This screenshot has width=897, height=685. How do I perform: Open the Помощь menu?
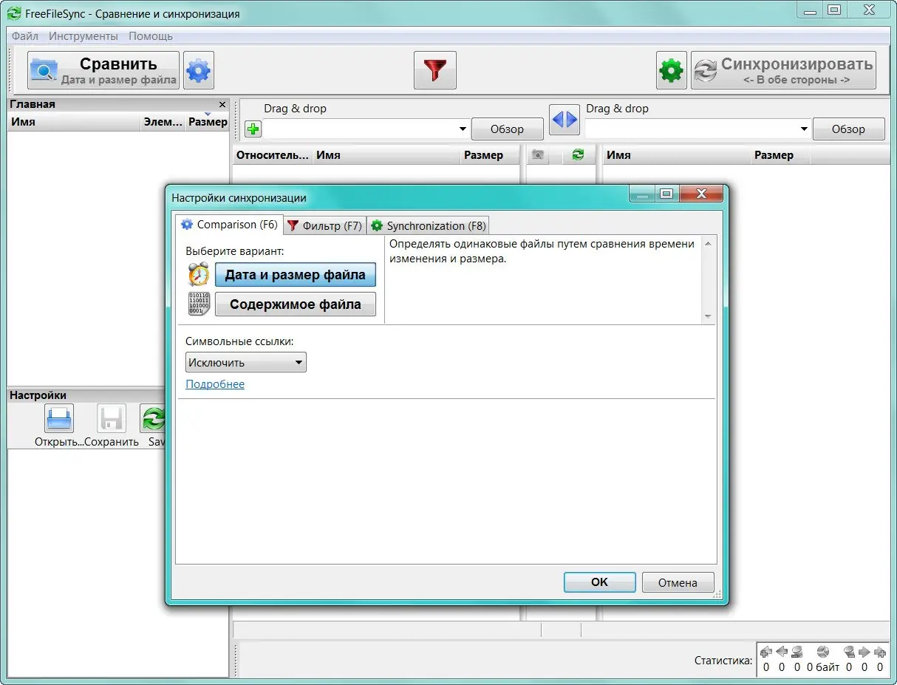[151, 35]
